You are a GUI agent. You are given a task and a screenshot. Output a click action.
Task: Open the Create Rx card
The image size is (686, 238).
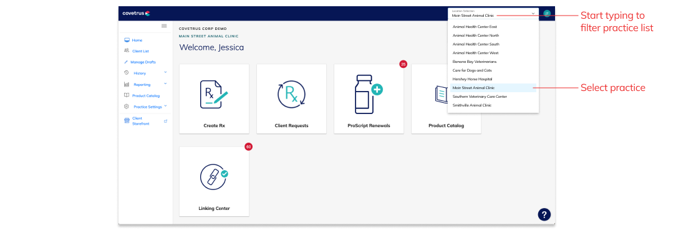click(x=214, y=98)
